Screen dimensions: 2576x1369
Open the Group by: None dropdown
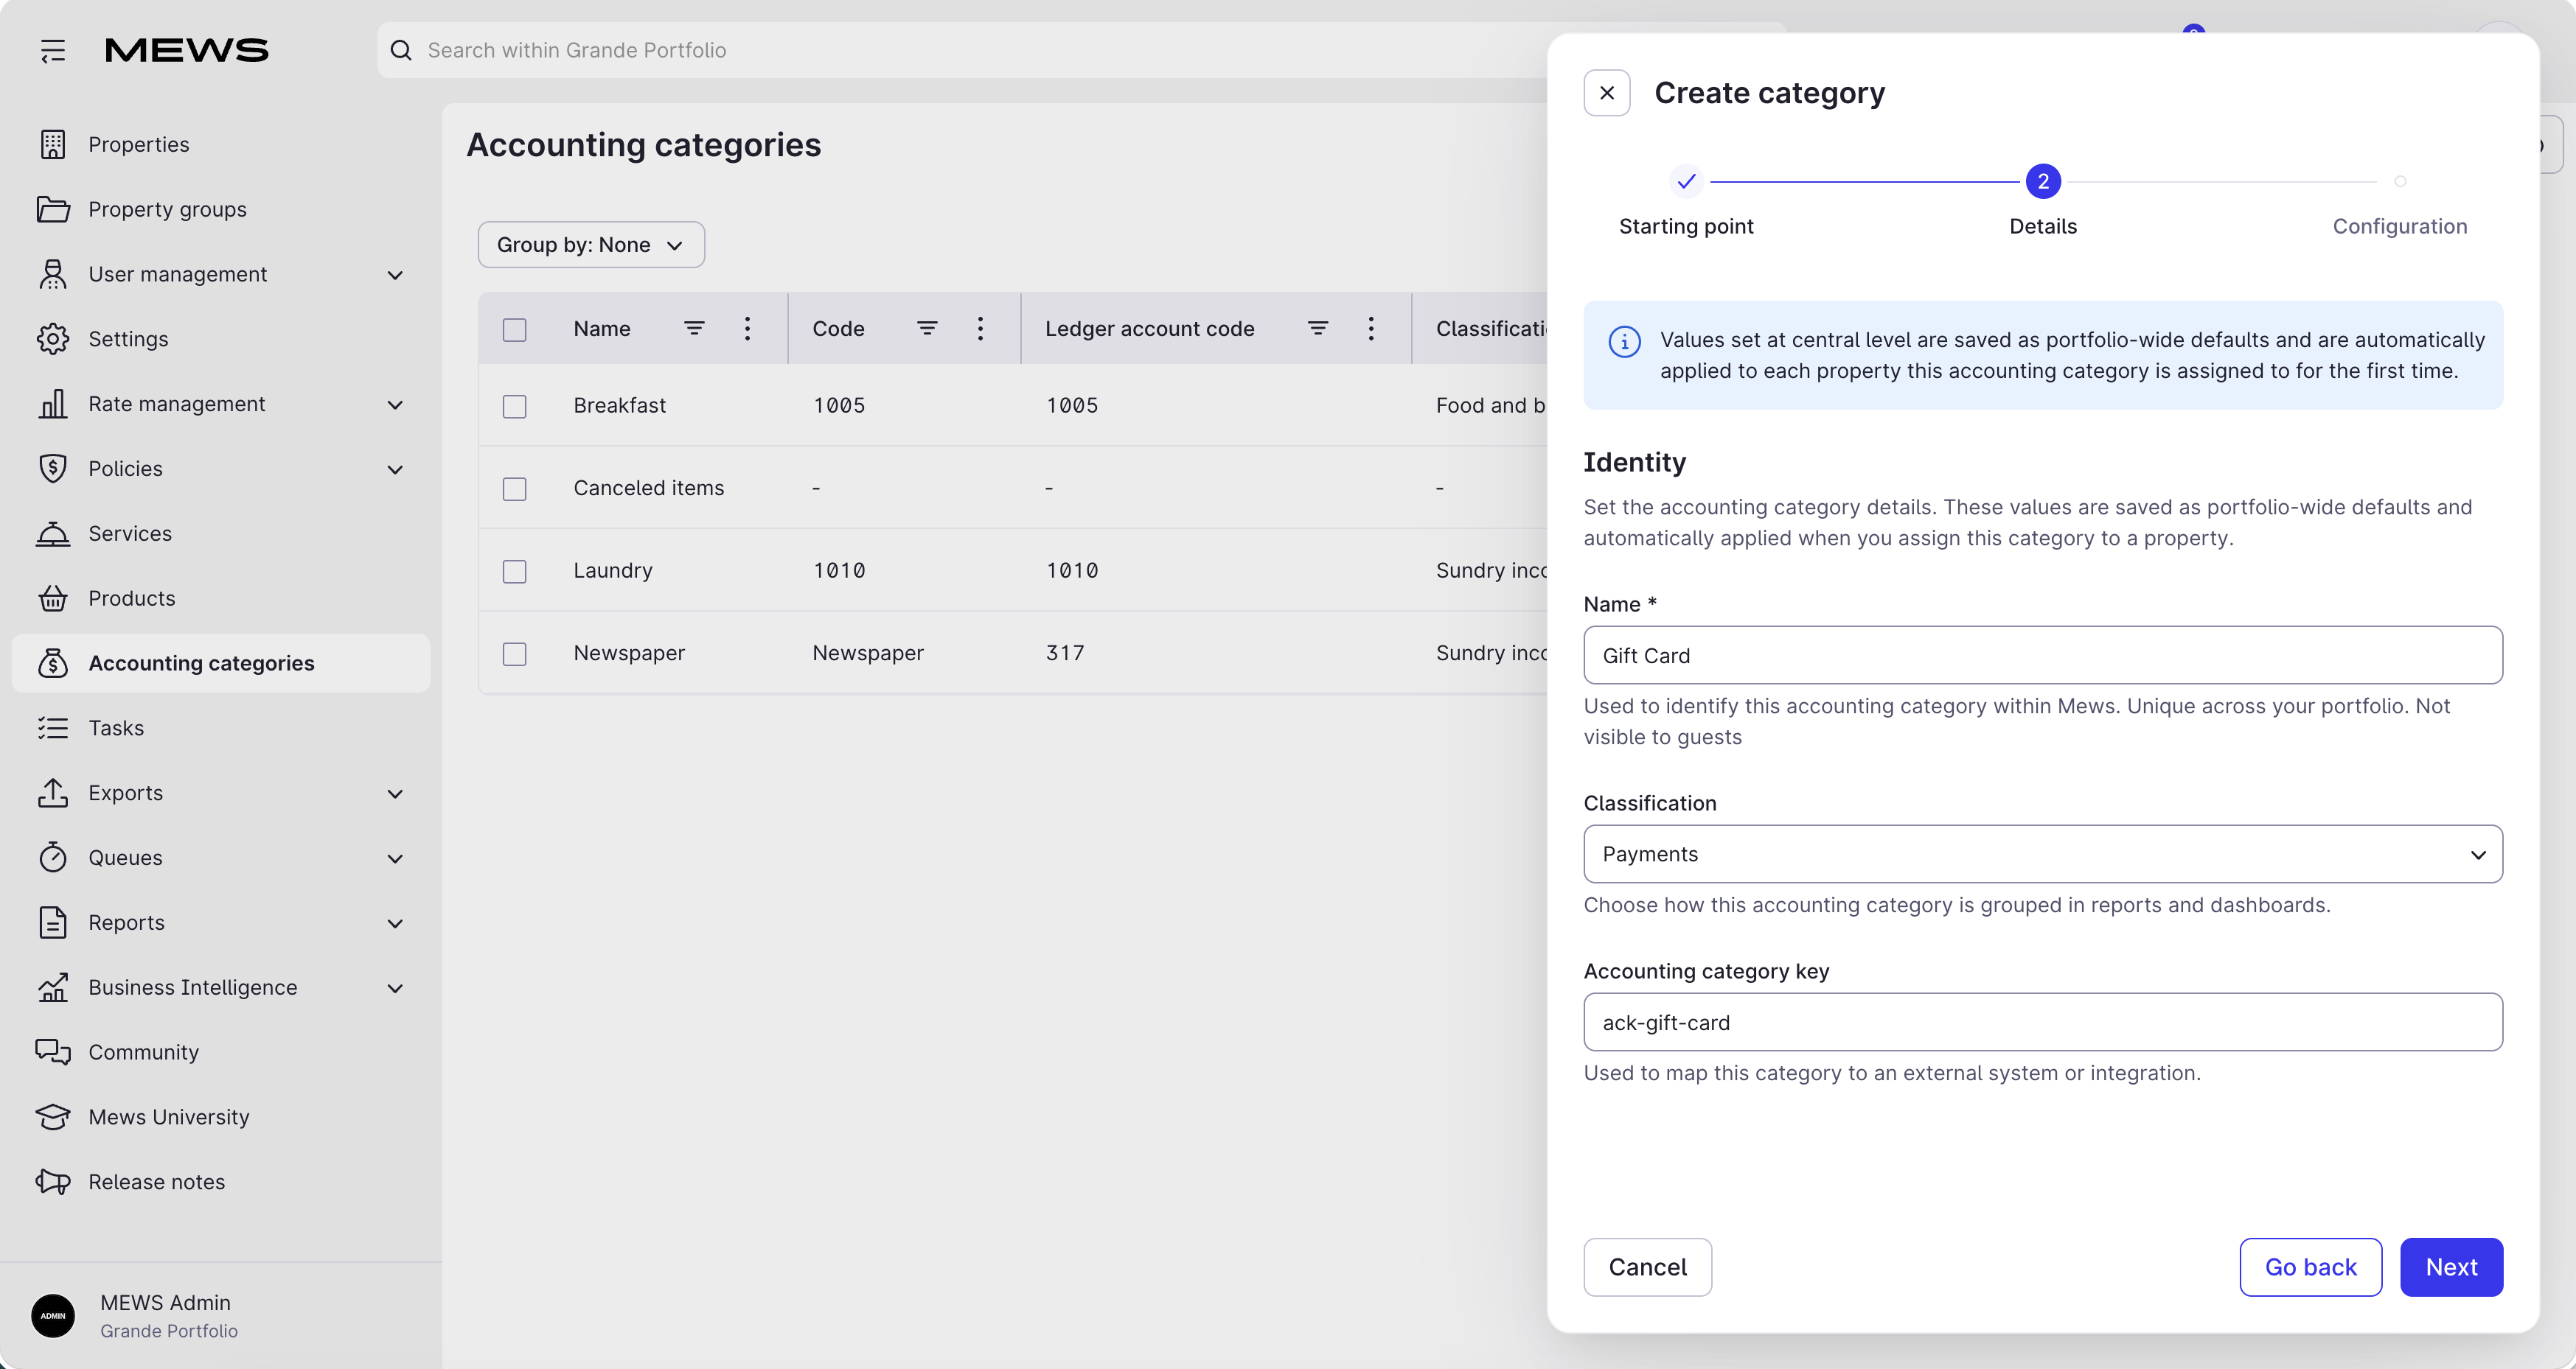pos(591,245)
